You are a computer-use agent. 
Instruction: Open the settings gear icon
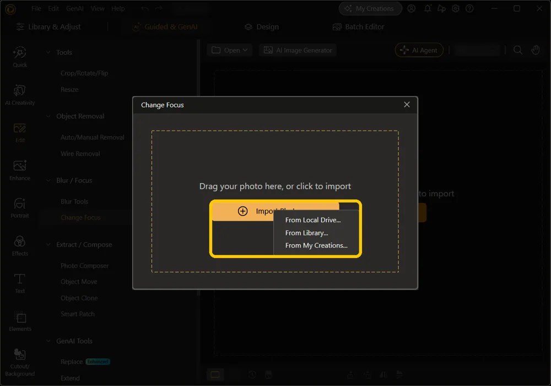456,8
